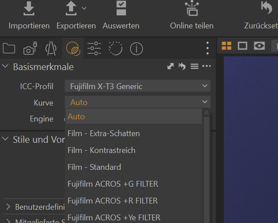Open the sliders adjustments tool tab
Screen dimensions: 278x223
click(94, 48)
